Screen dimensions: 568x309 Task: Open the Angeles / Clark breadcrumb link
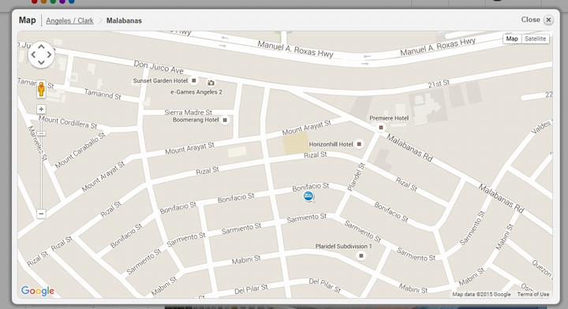(69, 20)
